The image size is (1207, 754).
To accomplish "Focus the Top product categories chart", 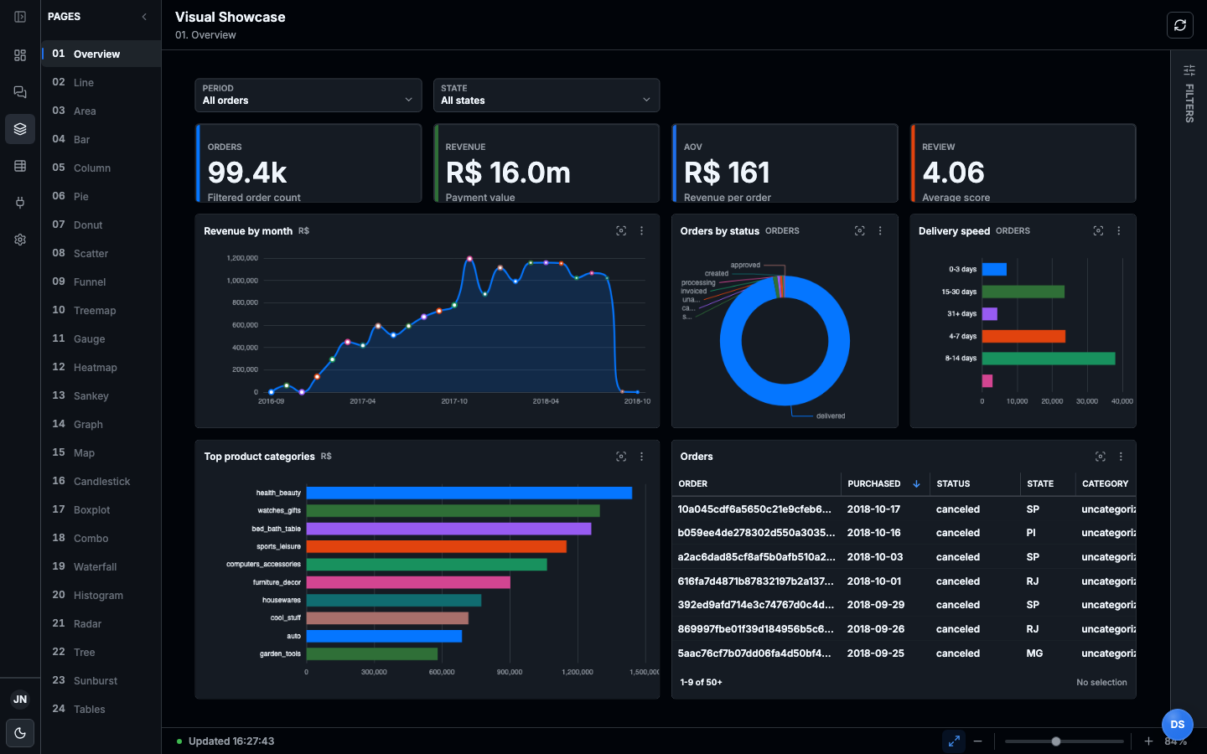I will (x=621, y=457).
